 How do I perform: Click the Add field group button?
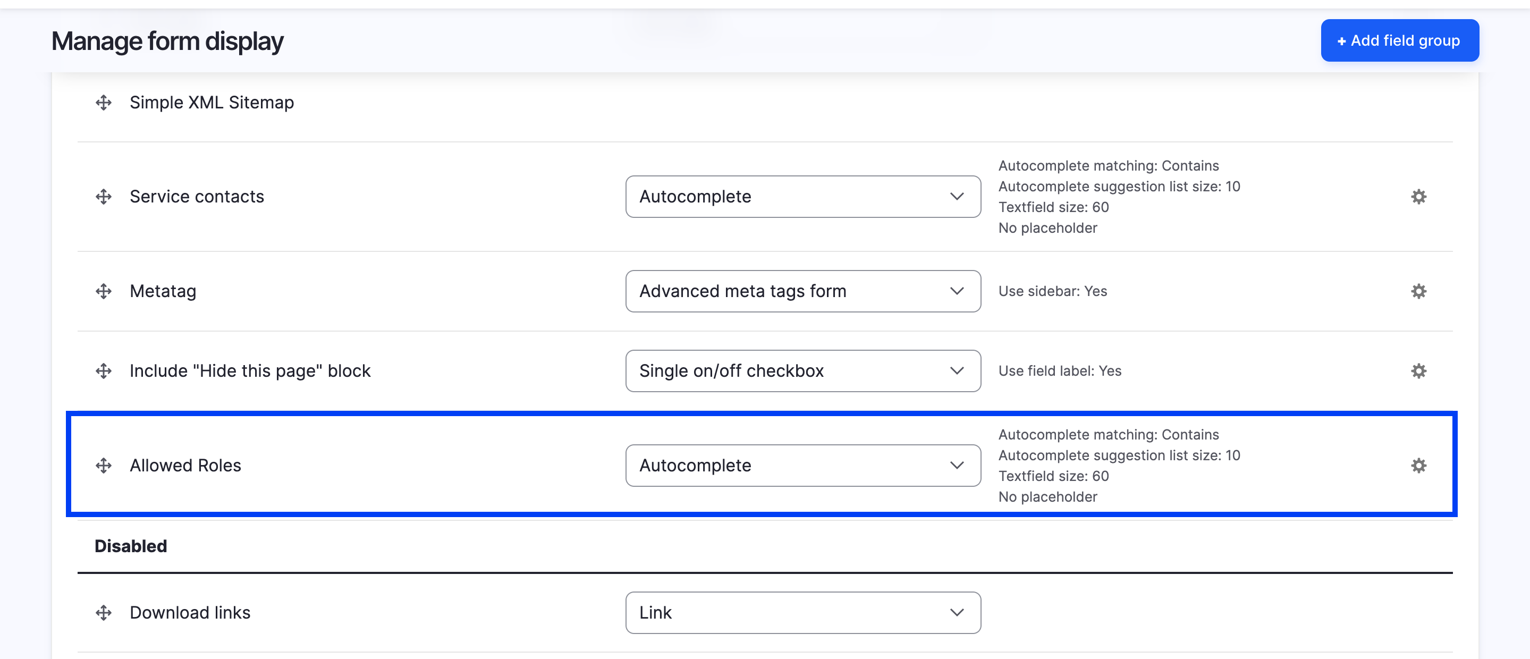point(1399,40)
